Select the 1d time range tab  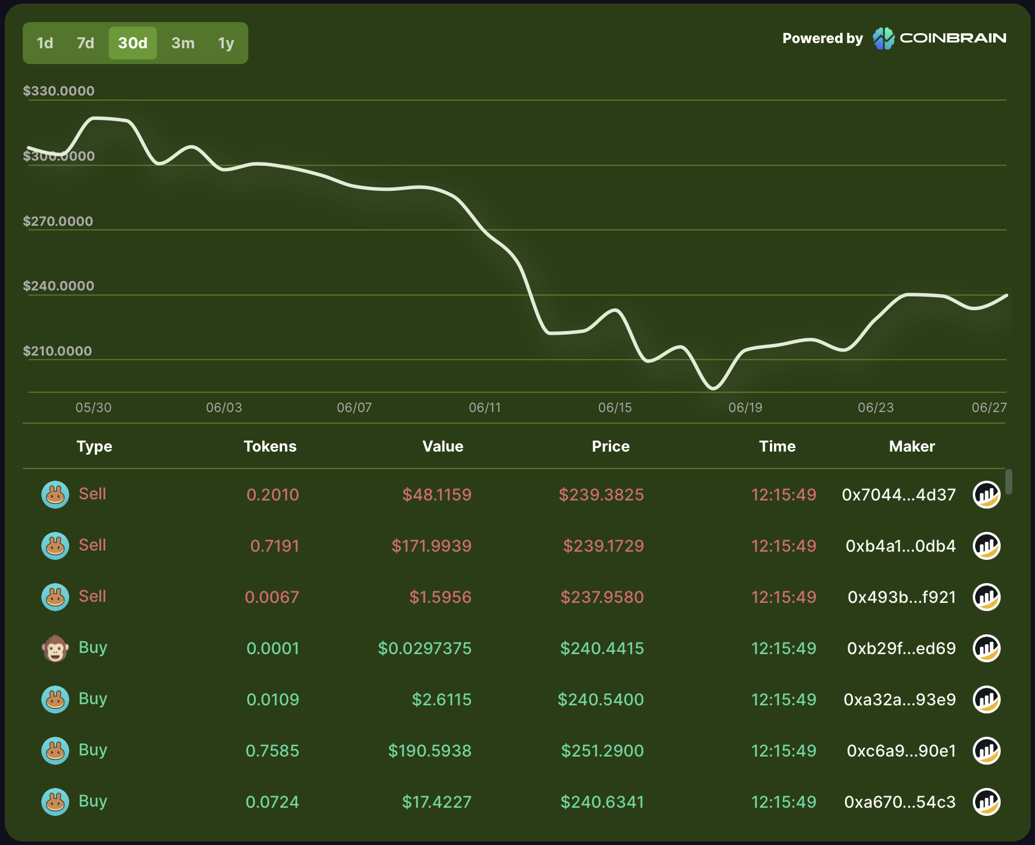pyautogui.click(x=45, y=43)
